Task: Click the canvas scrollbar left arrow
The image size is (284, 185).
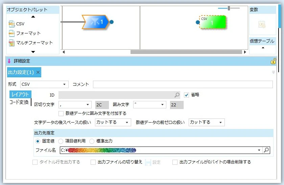Action: (64, 52)
